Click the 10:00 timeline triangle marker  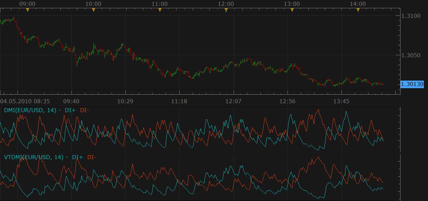[x=93, y=10]
